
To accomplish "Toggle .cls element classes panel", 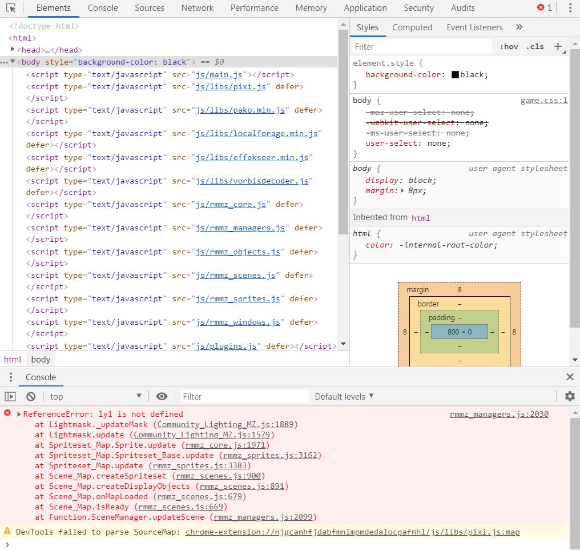I will point(535,47).
